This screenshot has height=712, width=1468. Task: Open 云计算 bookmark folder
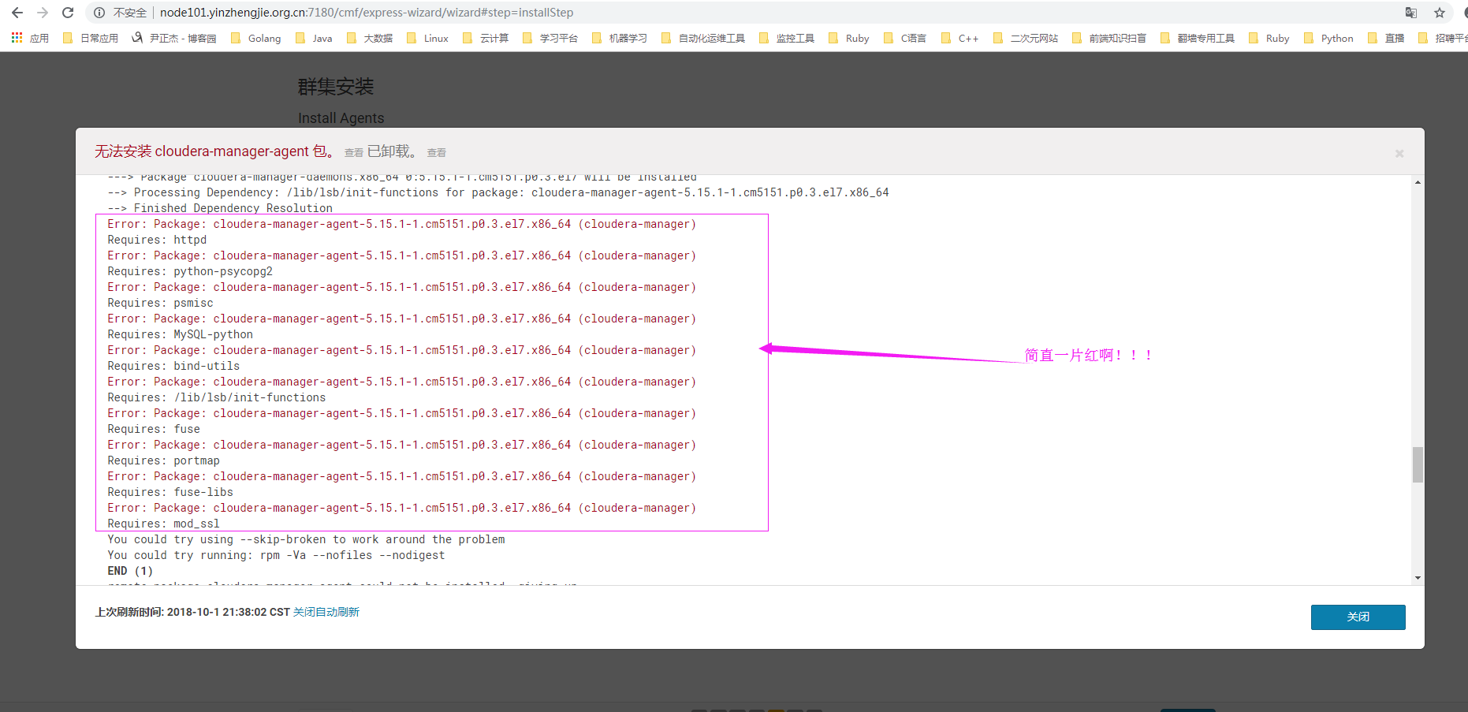tap(486, 38)
